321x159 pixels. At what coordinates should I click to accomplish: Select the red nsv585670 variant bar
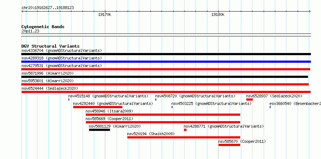229,145
